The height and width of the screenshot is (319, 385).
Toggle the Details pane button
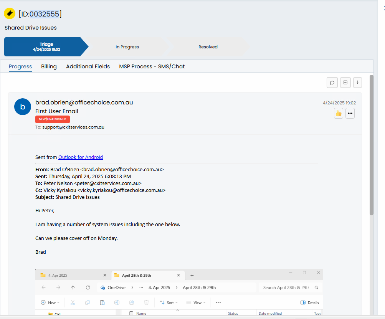pyautogui.click(x=310, y=302)
